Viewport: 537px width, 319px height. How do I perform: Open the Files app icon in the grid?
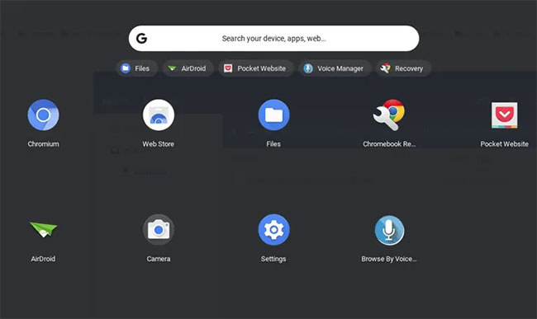[273, 115]
